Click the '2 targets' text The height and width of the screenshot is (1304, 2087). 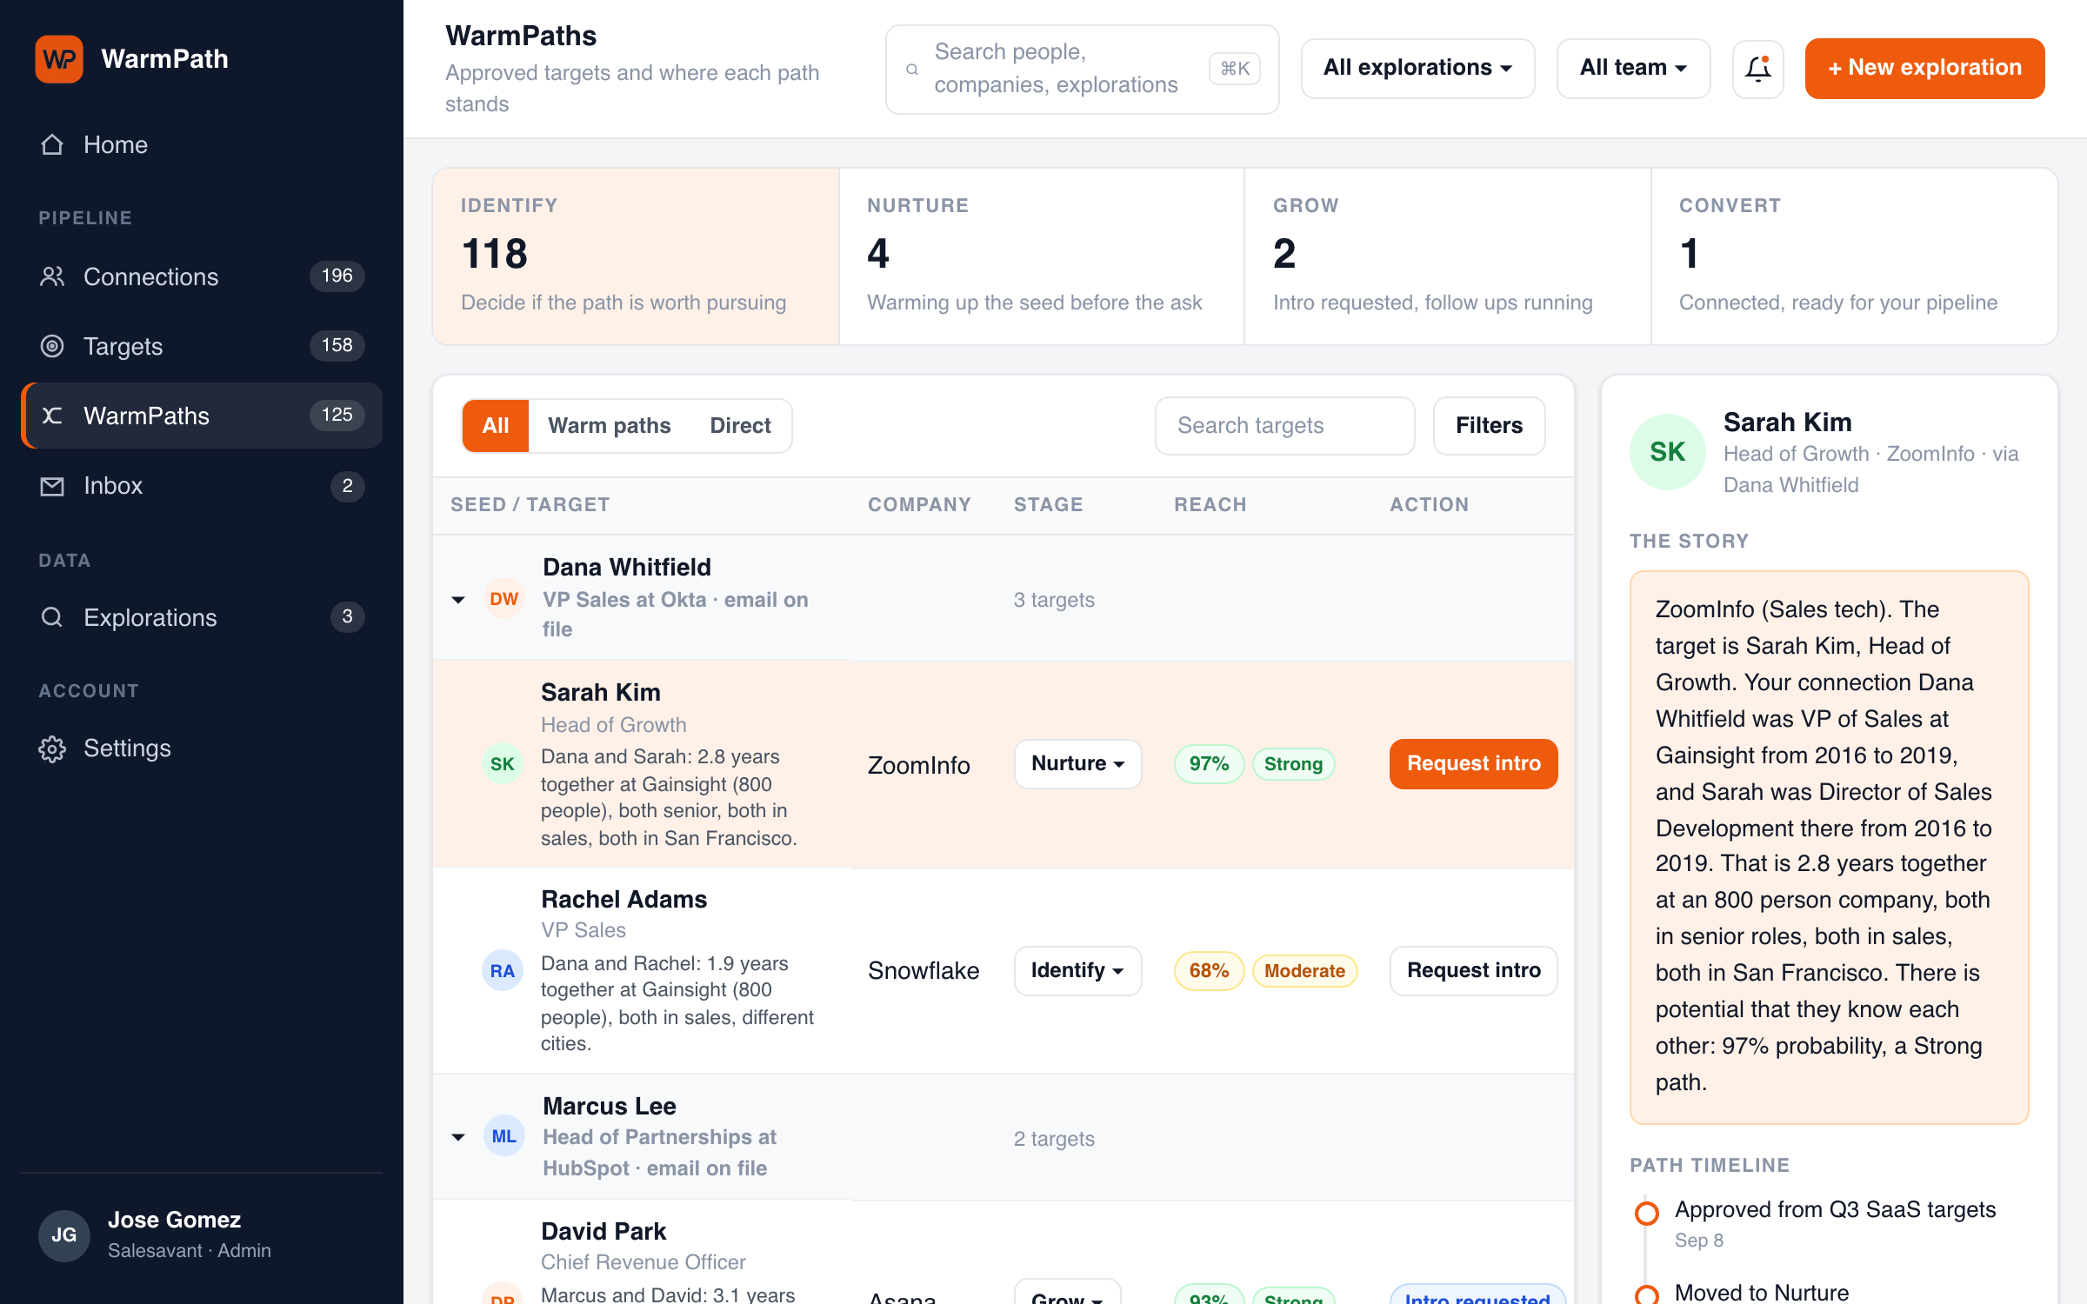coord(1054,1138)
